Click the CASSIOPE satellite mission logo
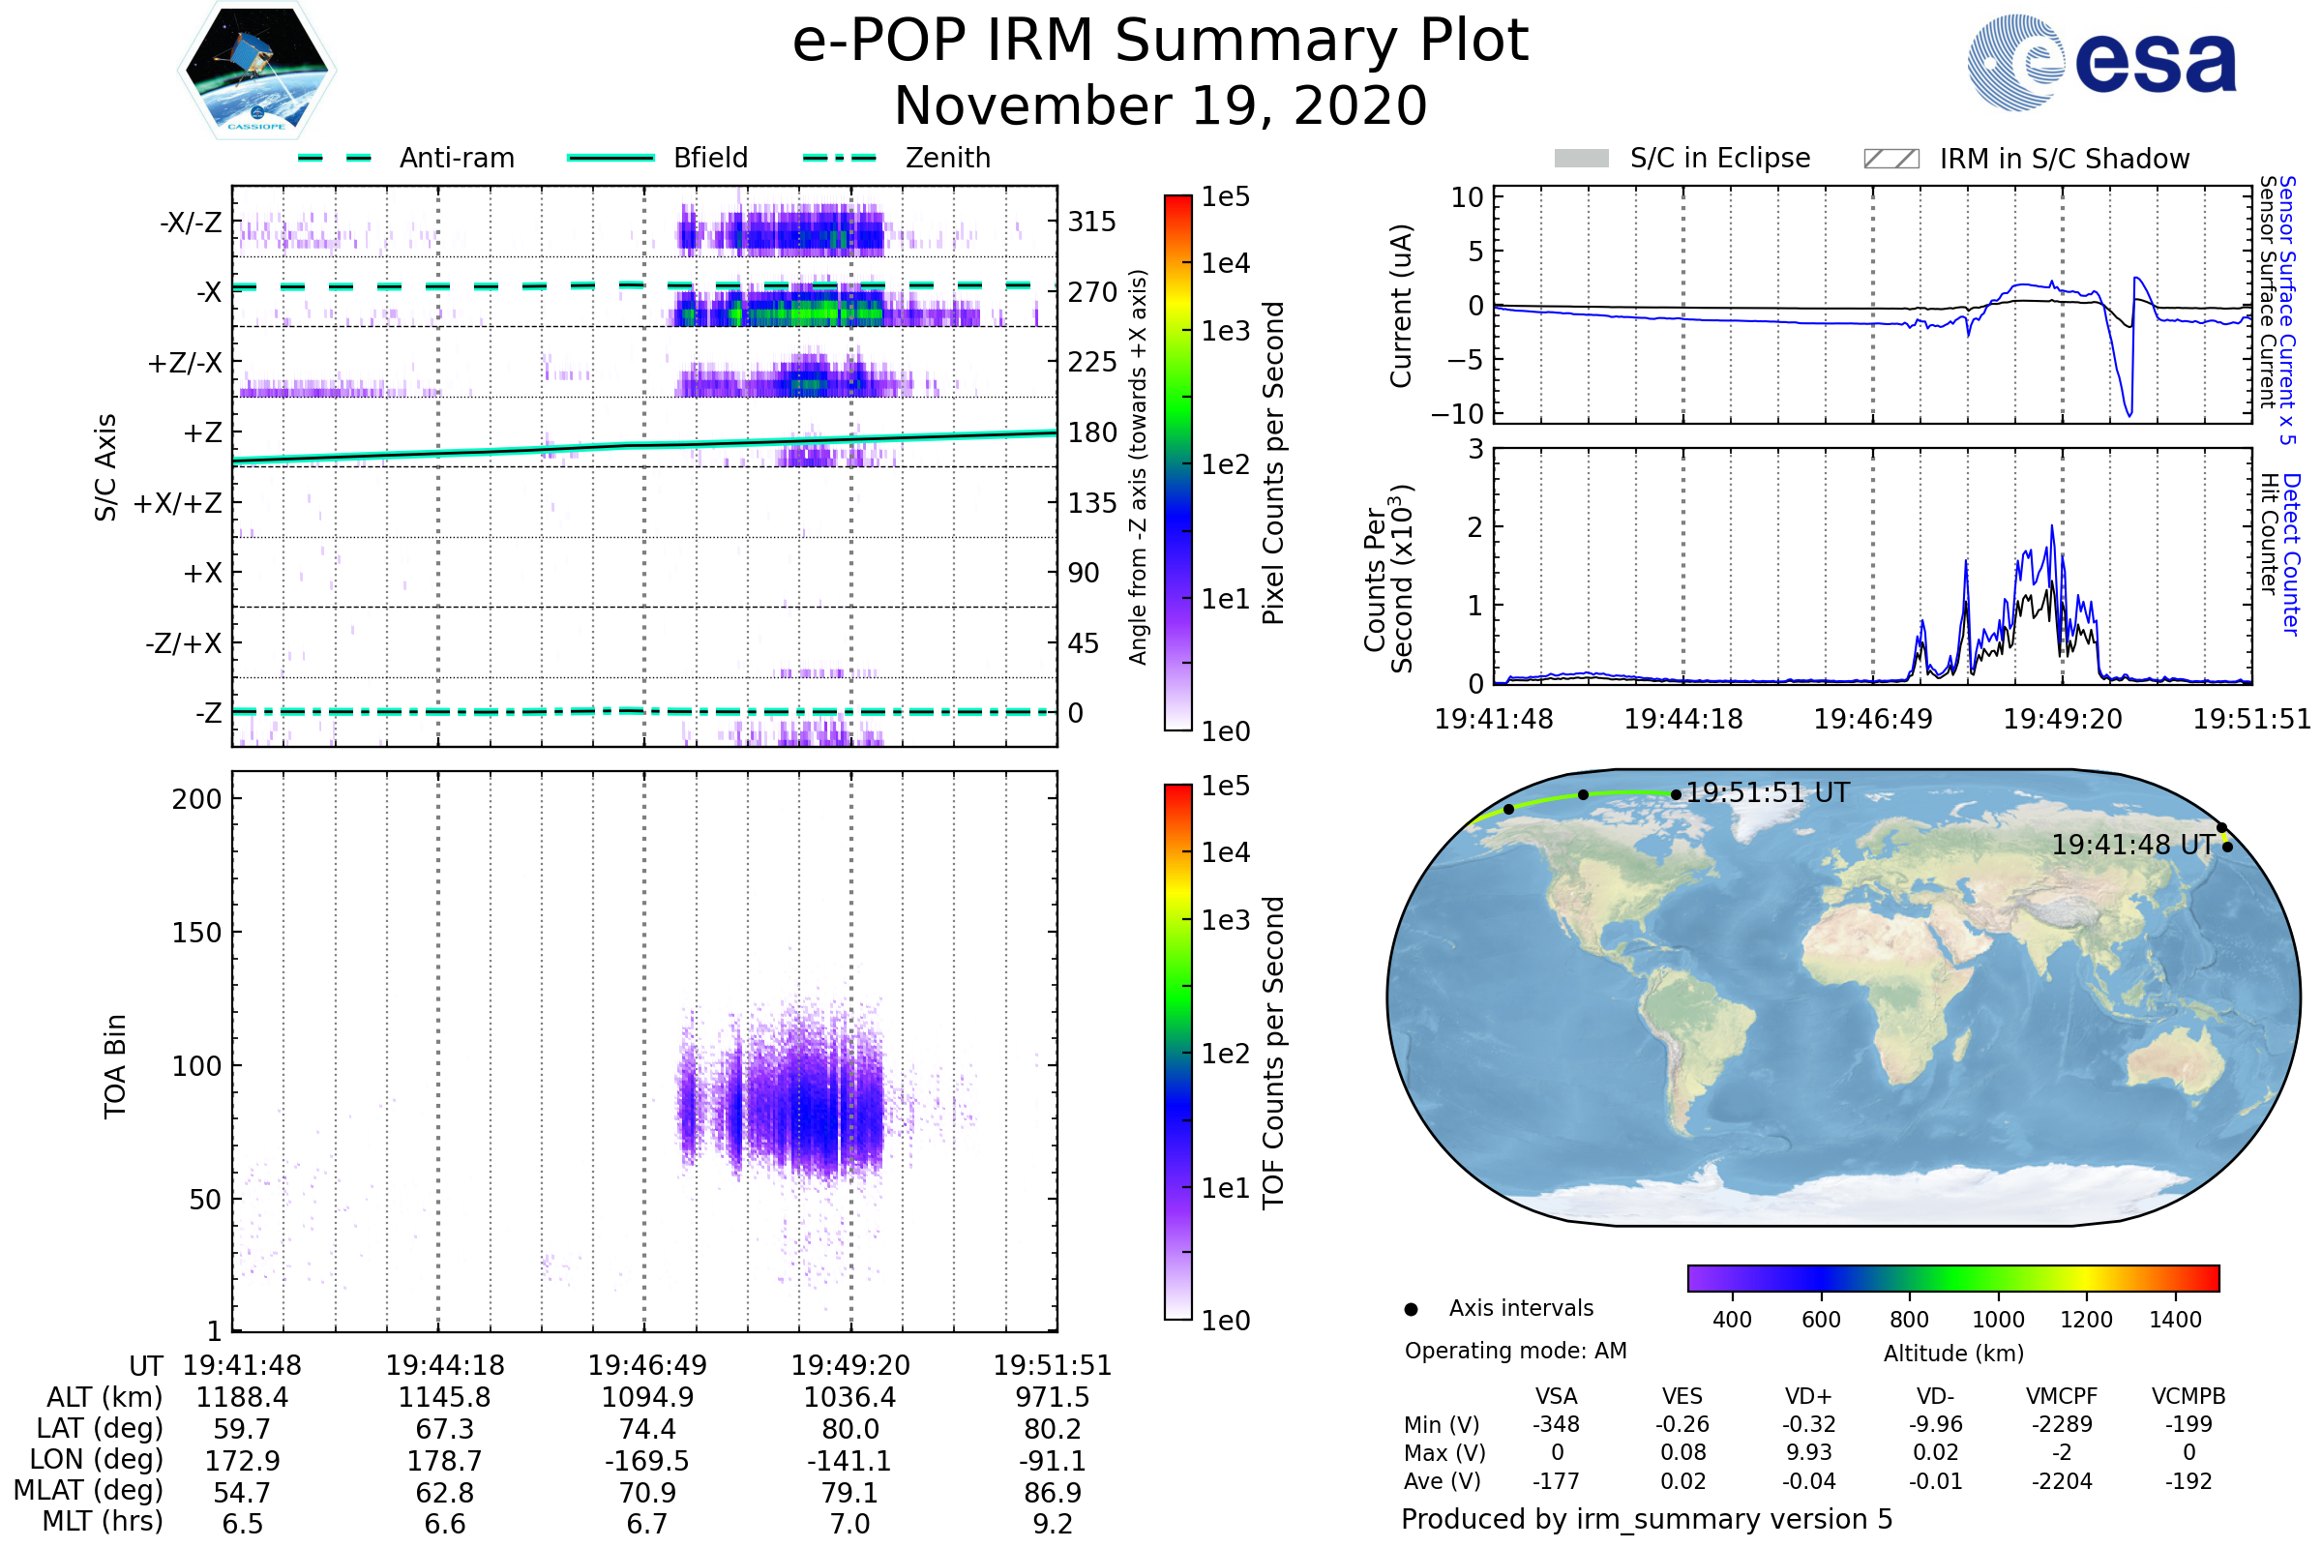2322x1548 pixels. click(x=256, y=71)
